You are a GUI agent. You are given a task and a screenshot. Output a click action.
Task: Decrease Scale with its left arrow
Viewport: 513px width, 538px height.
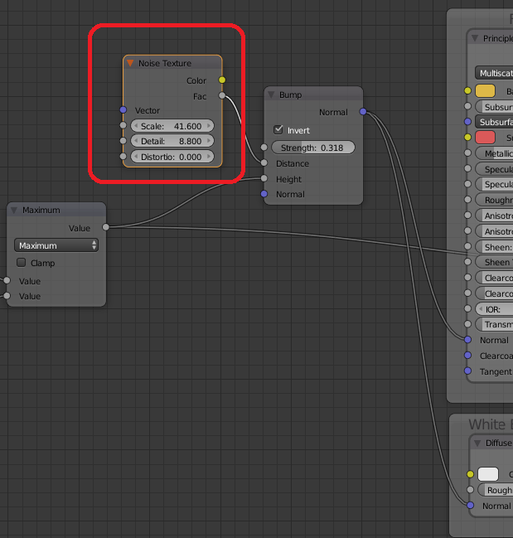point(136,125)
